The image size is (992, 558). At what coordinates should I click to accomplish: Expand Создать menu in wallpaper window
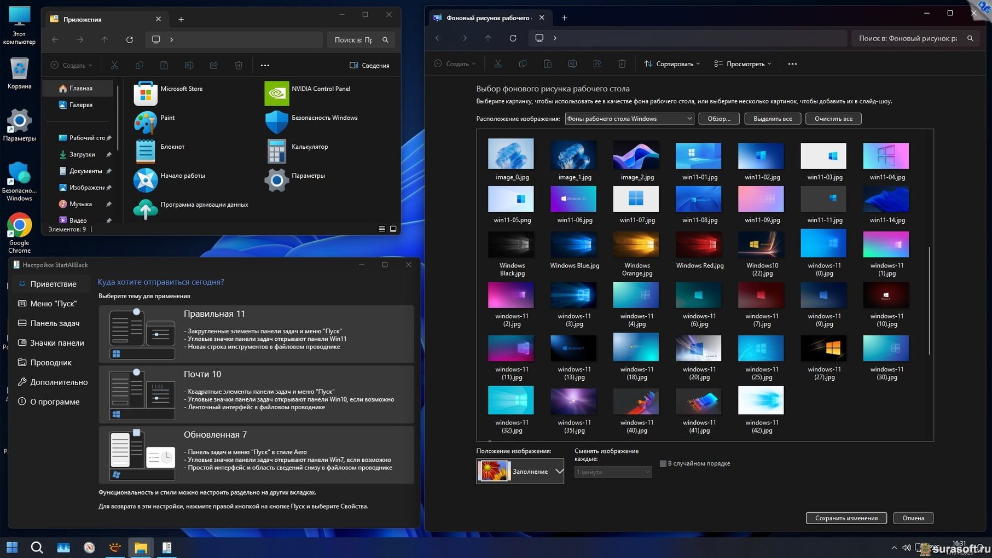pos(455,64)
